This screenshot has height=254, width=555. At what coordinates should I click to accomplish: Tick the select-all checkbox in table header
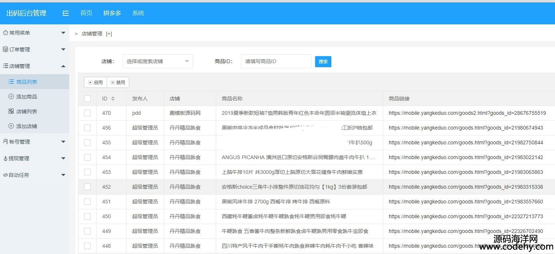click(87, 99)
